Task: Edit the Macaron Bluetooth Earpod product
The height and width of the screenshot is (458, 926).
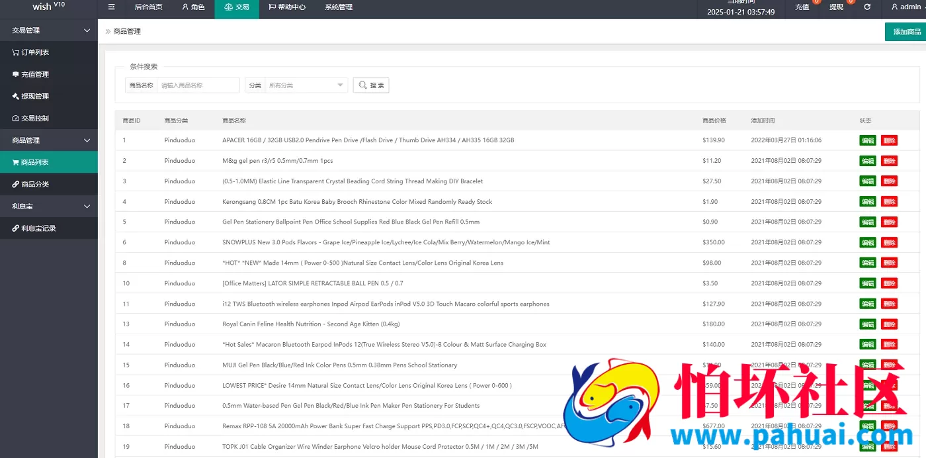Action: pyautogui.click(x=868, y=344)
